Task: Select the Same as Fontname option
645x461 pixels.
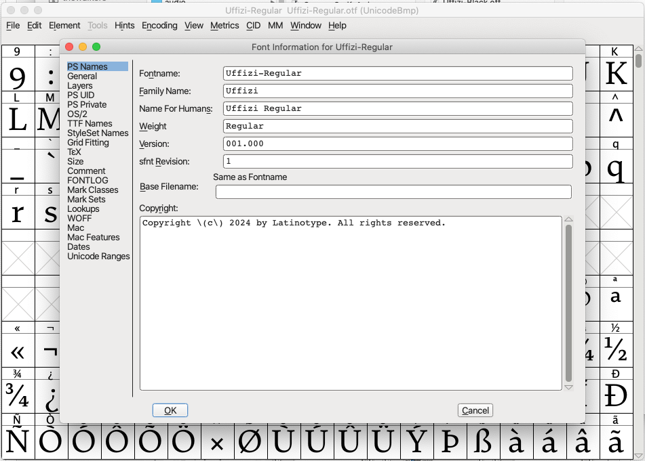Action: pyautogui.click(x=250, y=177)
